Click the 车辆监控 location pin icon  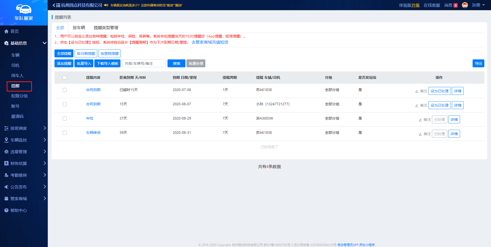(6, 140)
